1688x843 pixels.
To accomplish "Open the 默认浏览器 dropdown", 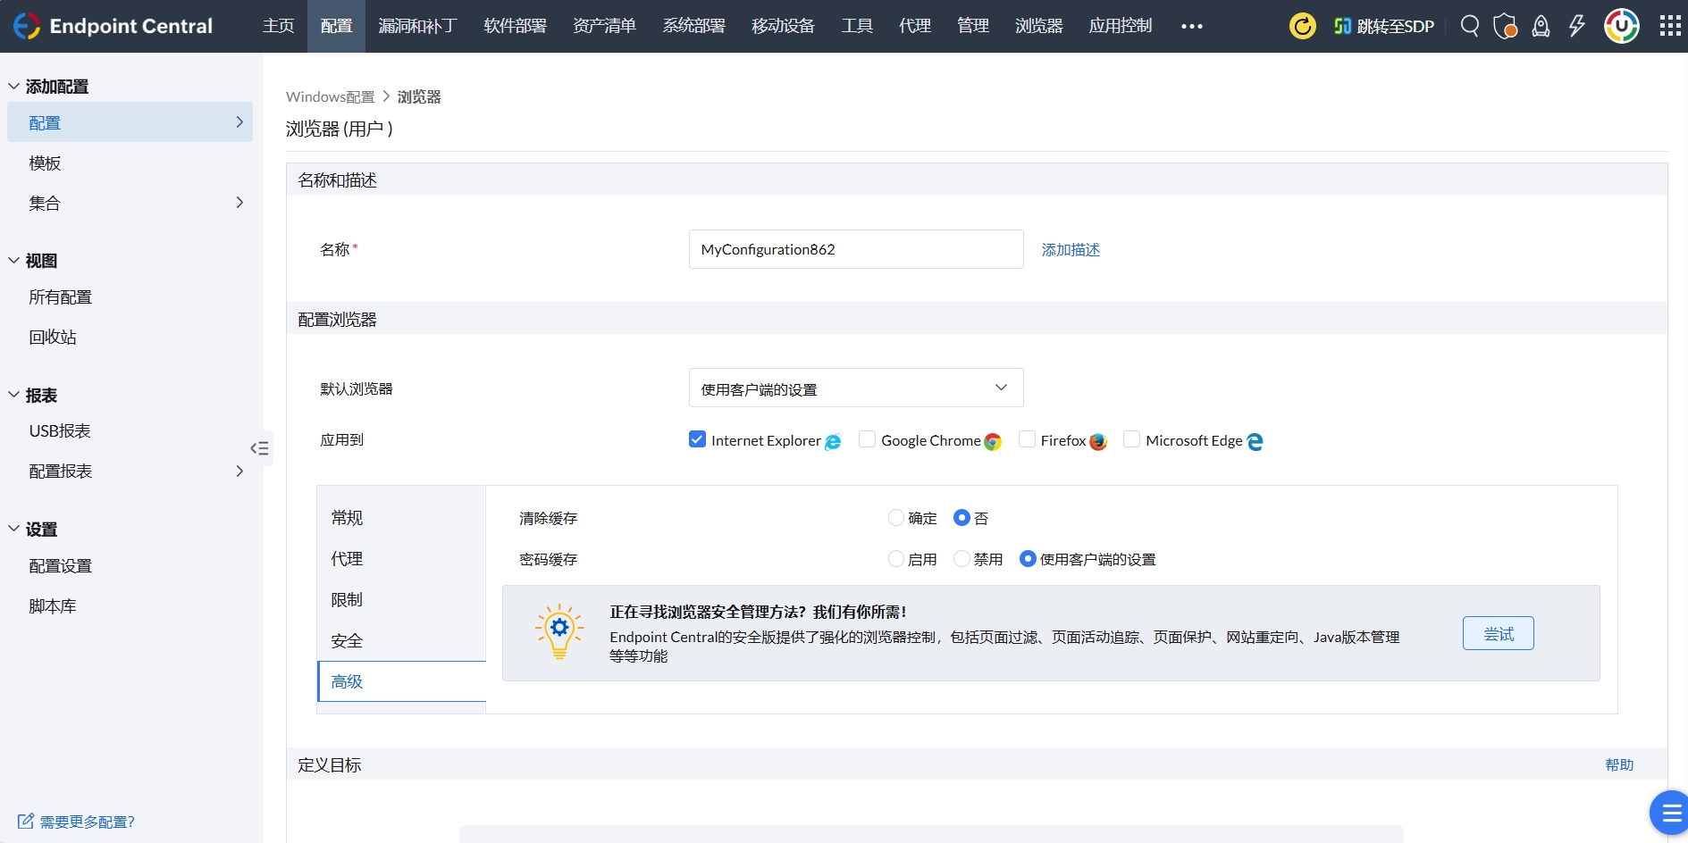I will (855, 388).
